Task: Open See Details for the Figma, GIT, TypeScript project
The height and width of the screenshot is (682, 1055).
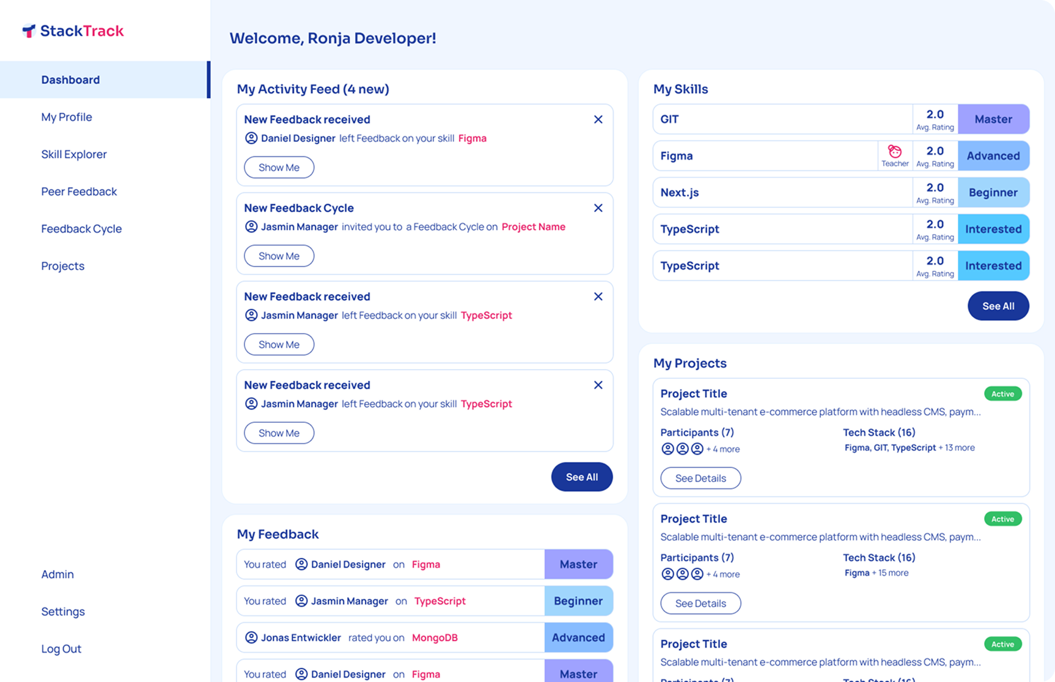Action: pyautogui.click(x=700, y=478)
